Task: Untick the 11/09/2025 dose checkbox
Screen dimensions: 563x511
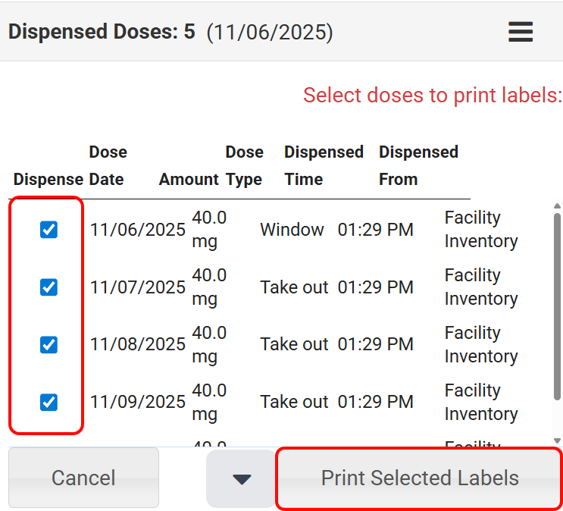Action: click(48, 403)
